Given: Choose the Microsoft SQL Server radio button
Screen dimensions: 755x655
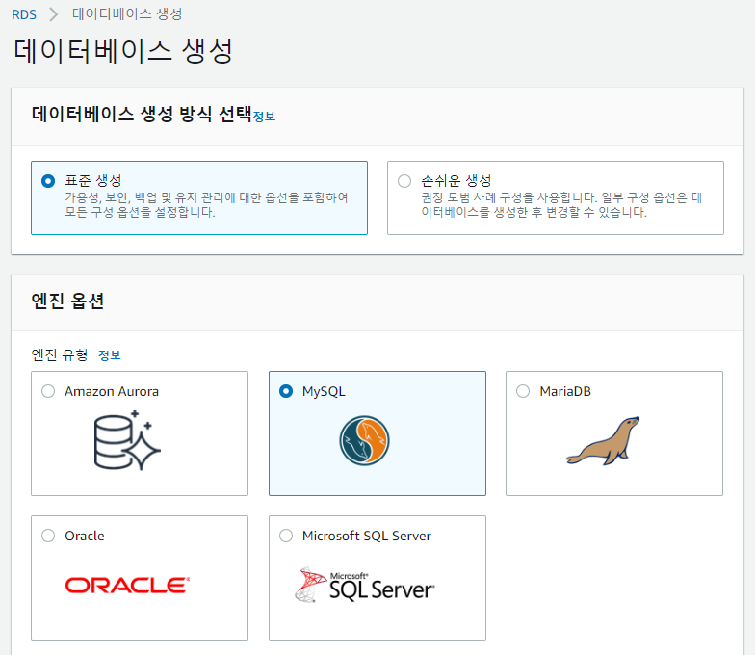Looking at the screenshot, I should pos(286,536).
